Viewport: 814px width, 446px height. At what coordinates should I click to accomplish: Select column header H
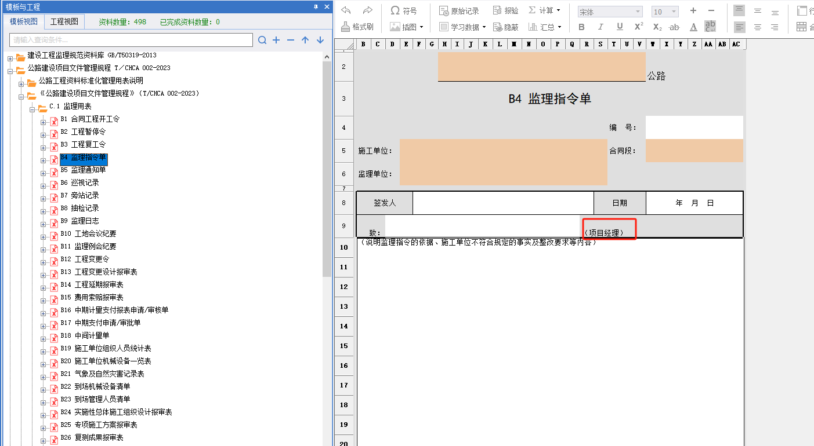pos(444,44)
